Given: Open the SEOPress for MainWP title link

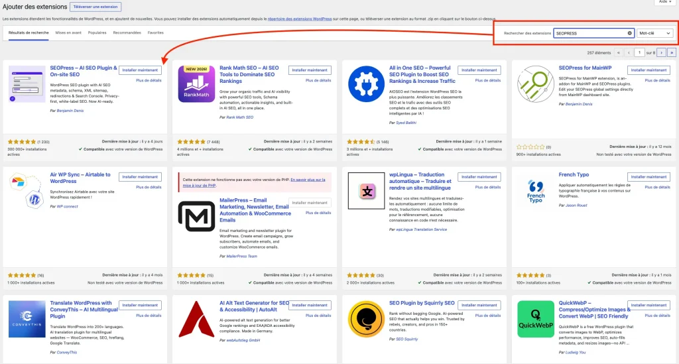Looking at the screenshot, I should (x=585, y=68).
